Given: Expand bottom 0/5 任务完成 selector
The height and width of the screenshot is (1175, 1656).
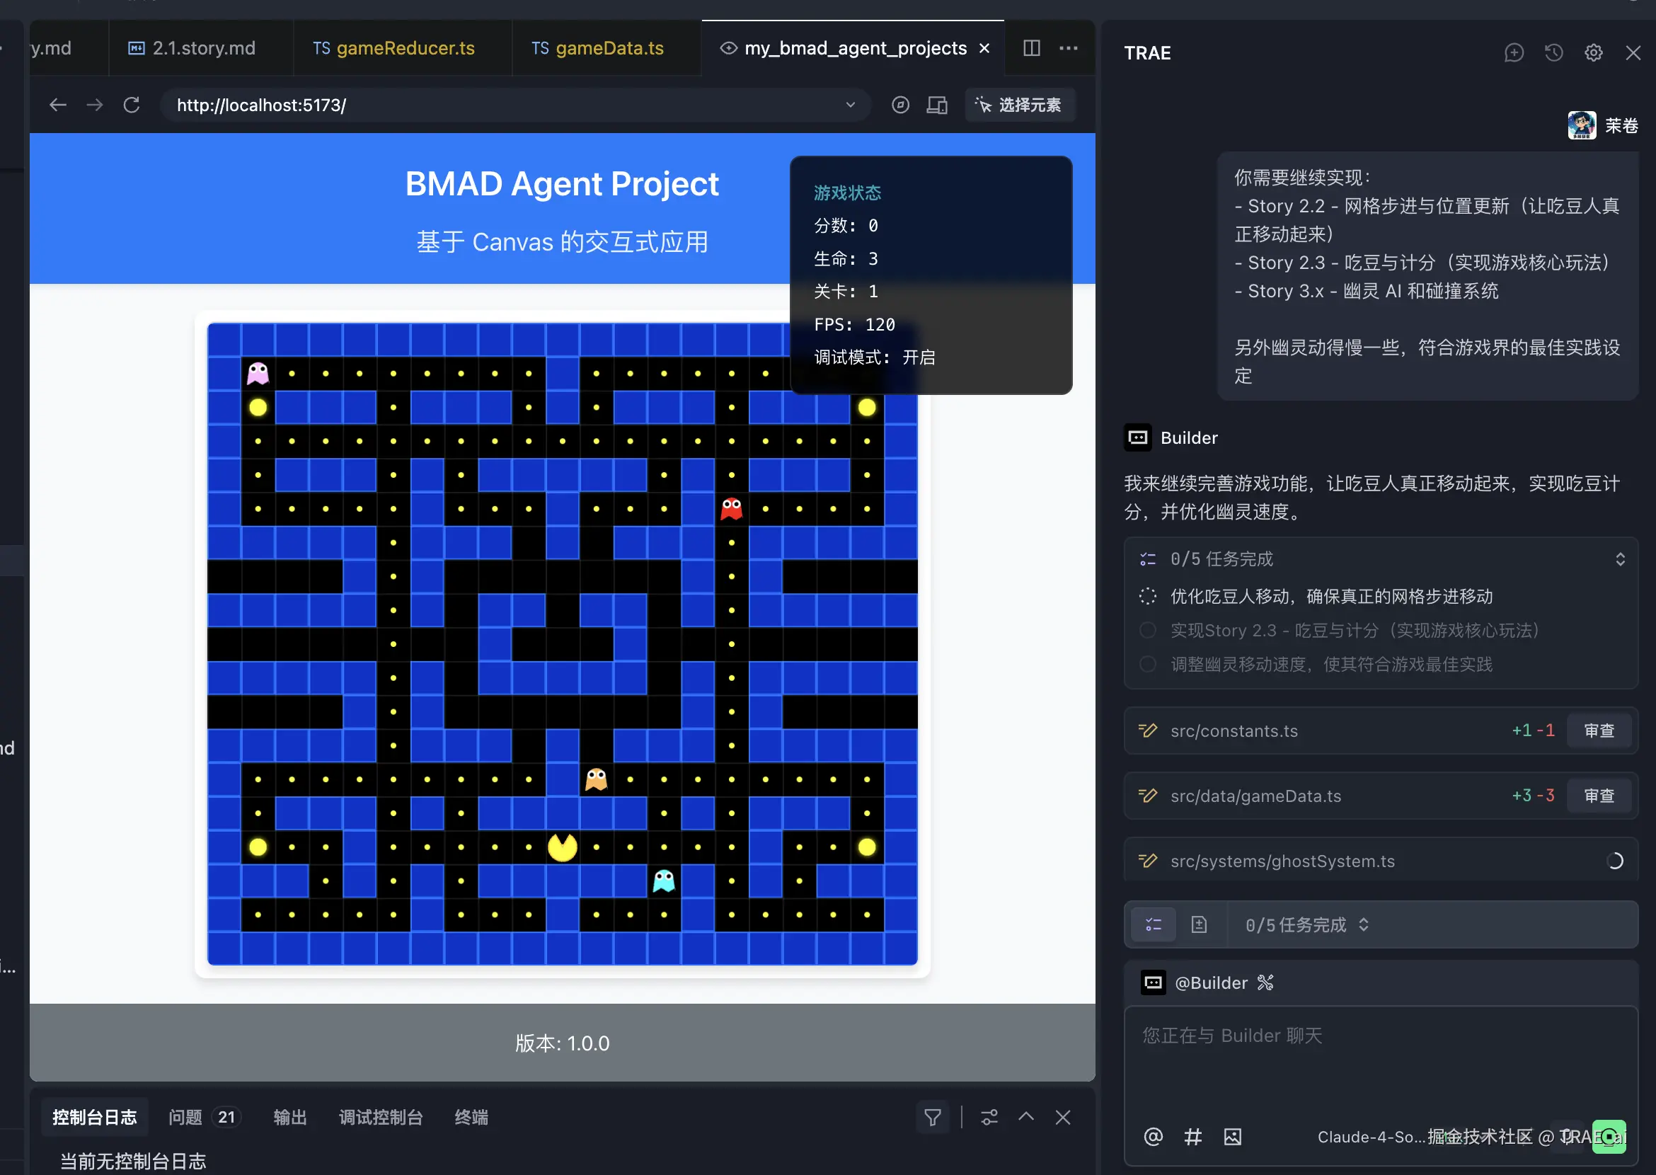Looking at the screenshot, I should [1363, 924].
